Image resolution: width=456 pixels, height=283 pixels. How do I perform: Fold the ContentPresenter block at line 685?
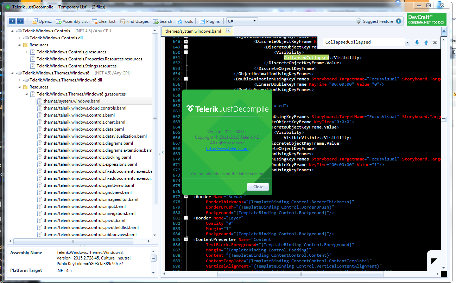(x=186, y=239)
